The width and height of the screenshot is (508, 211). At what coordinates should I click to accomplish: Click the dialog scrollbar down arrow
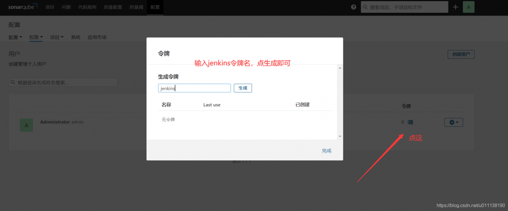coord(340,136)
